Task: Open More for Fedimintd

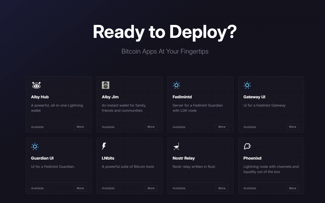Action: pos(222,127)
